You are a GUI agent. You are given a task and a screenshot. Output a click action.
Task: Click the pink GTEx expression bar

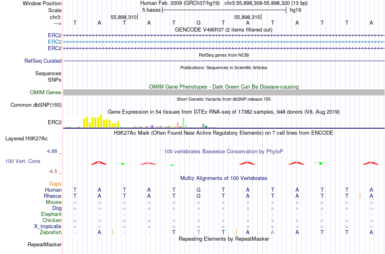pos(178,125)
